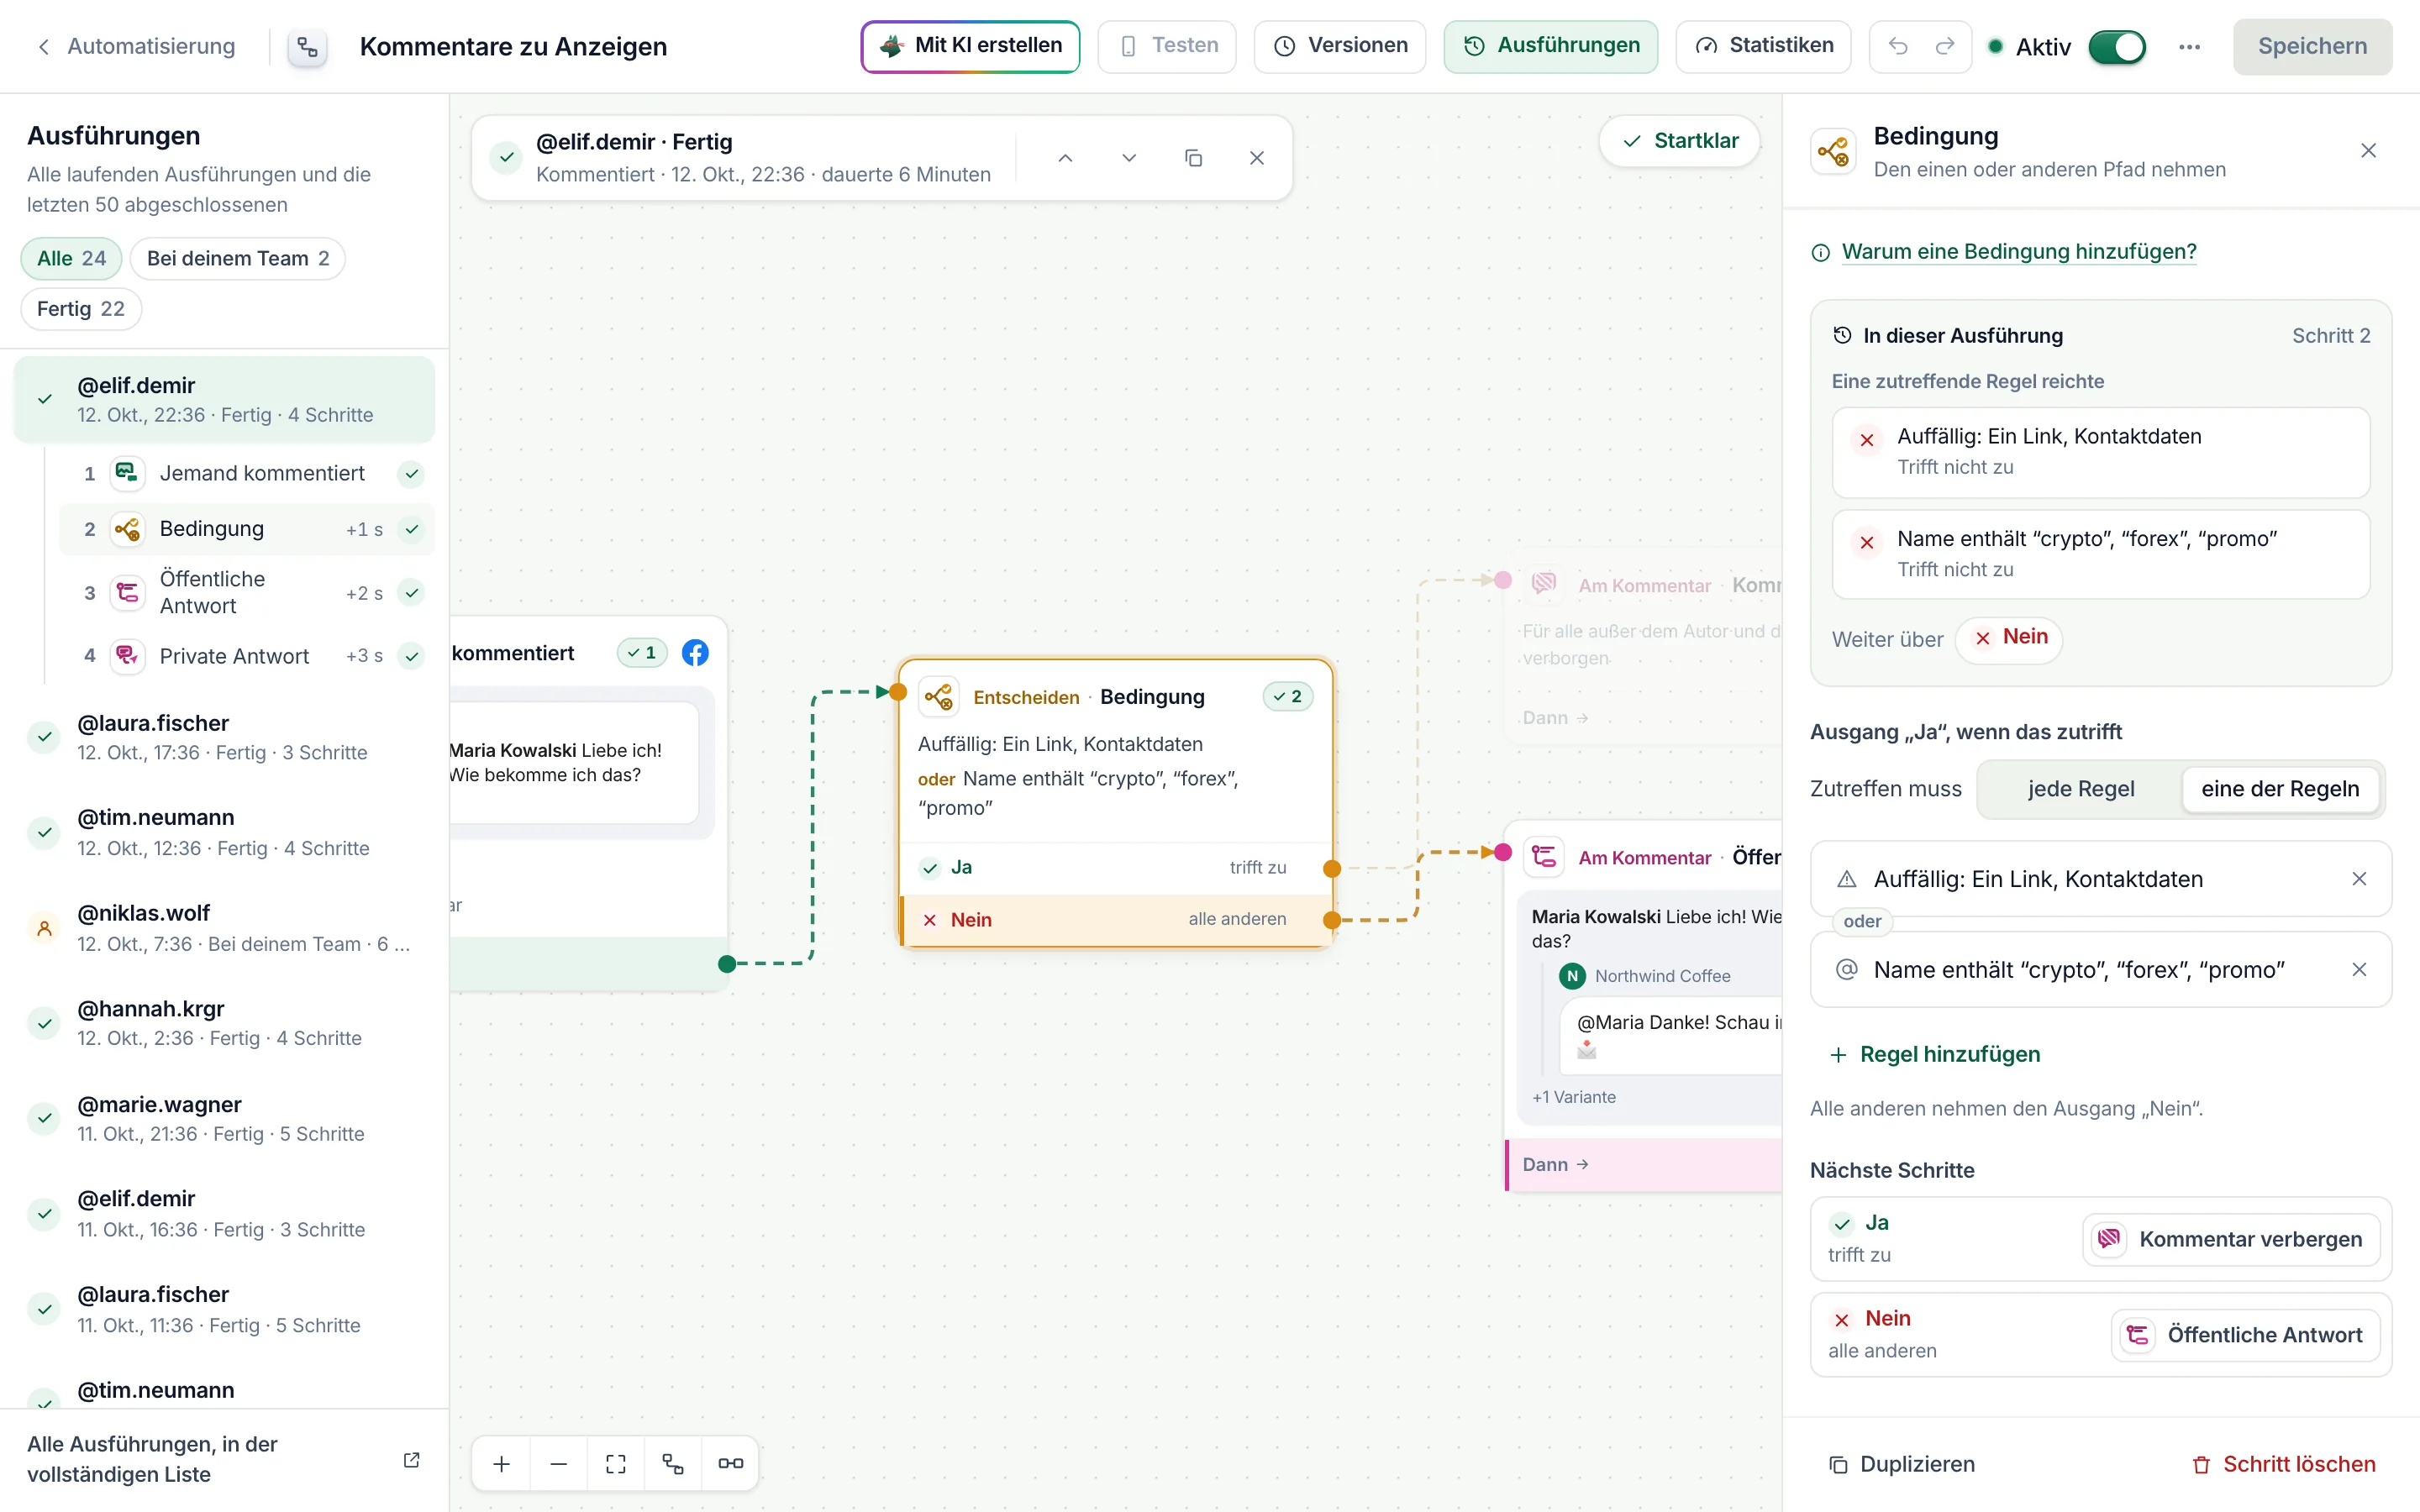This screenshot has width=2420, height=1512.
Task: Zoom in with the plus canvas control
Action: click(502, 1463)
